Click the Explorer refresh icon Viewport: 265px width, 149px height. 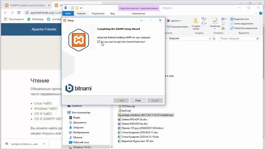(214, 38)
